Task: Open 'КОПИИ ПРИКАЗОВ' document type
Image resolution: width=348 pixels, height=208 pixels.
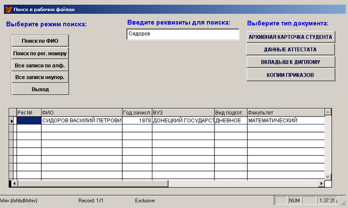Action: pos(290,75)
